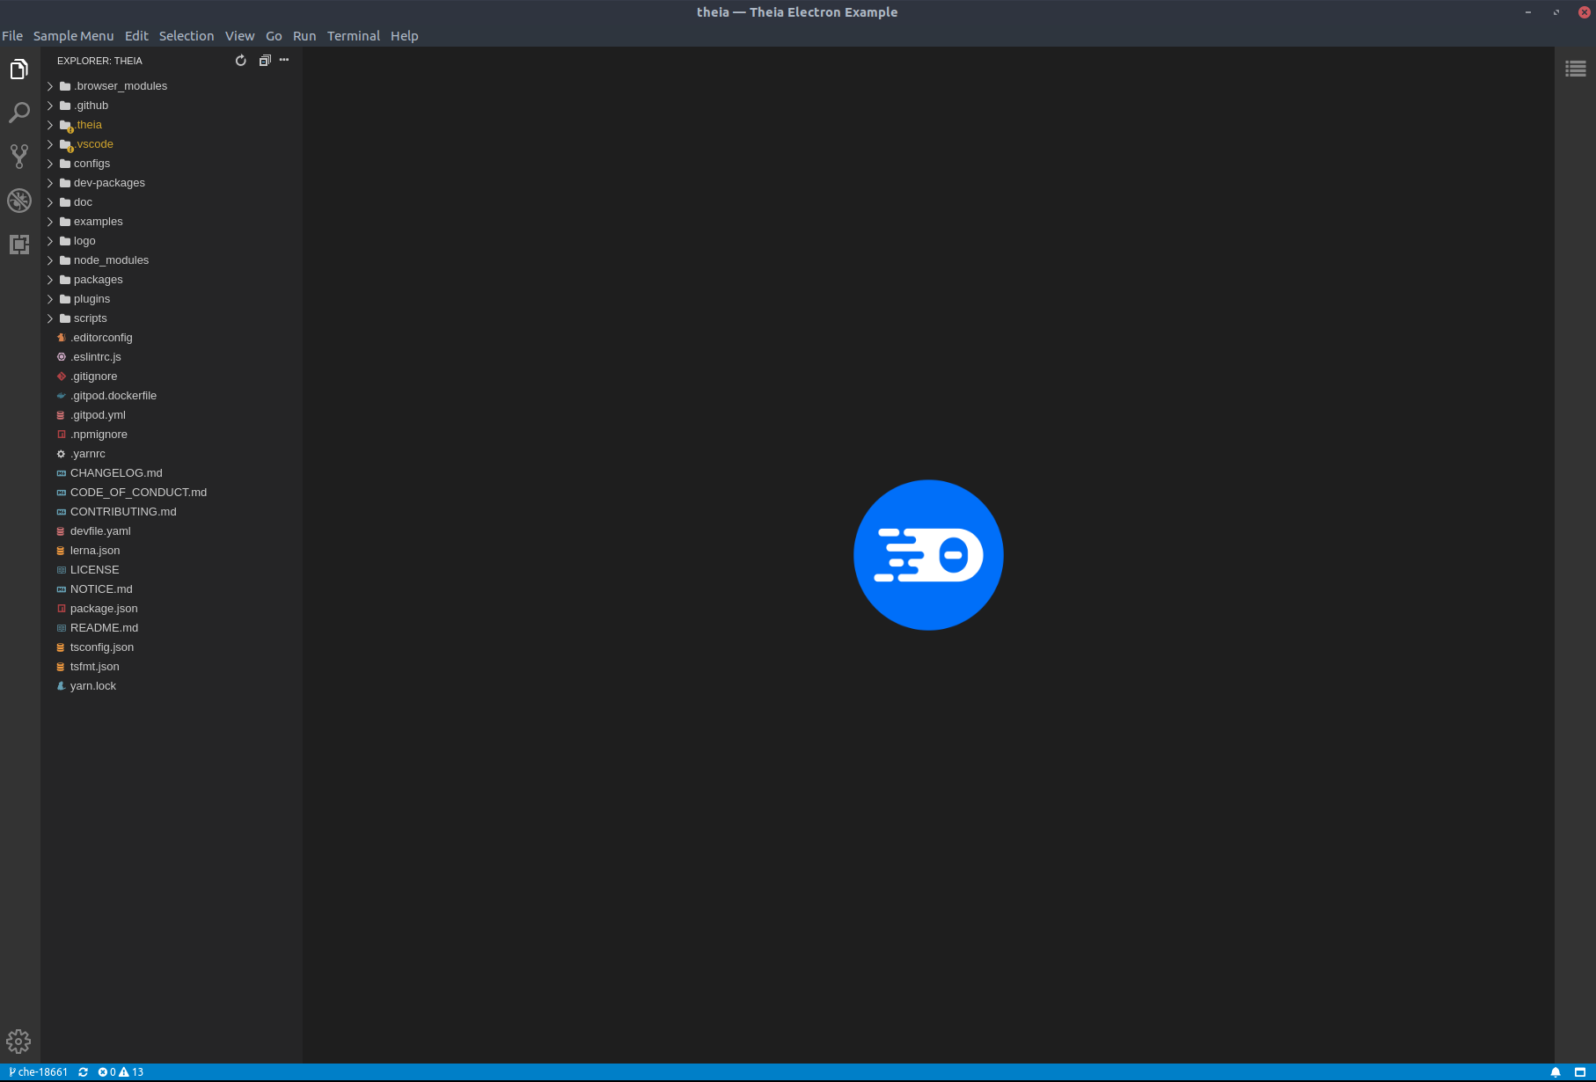Select devfile.yaml in Explorer
This screenshot has height=1082, width=1596.
coord(172,531)
